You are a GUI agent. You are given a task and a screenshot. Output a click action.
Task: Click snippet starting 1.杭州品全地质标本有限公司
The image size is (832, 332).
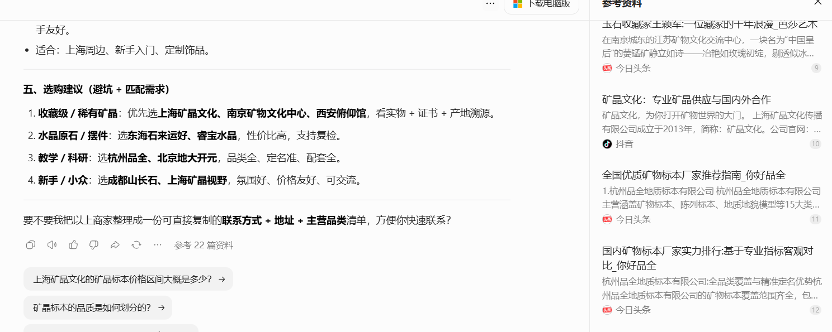click(712, 198)
